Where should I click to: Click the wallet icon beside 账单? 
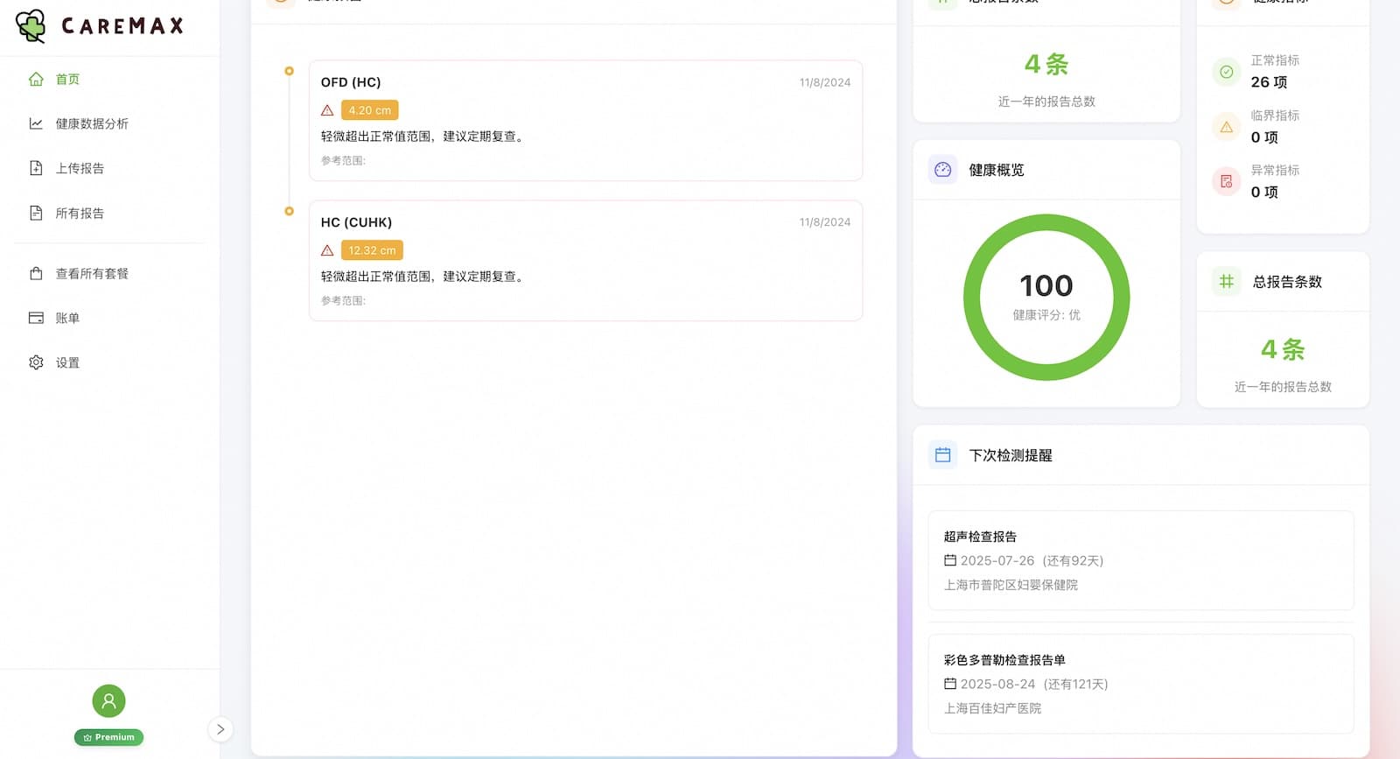coord(36,318)
